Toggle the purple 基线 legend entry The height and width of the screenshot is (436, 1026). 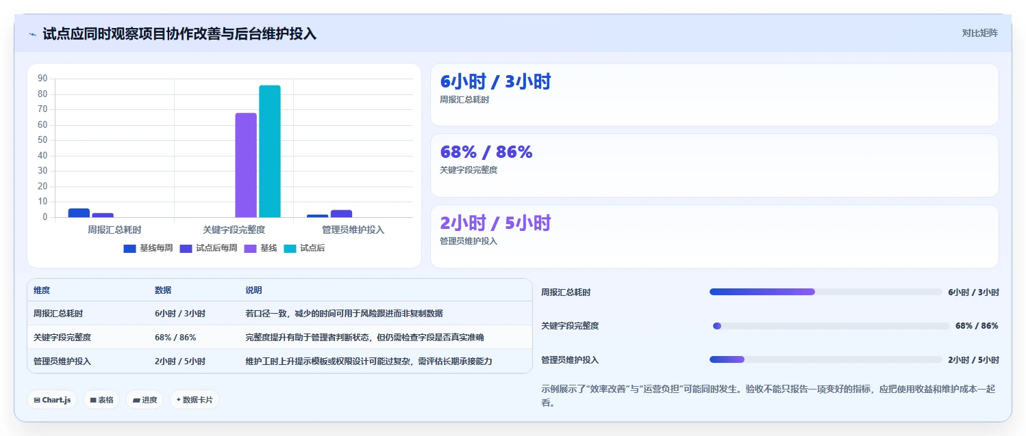pos(260,248)
